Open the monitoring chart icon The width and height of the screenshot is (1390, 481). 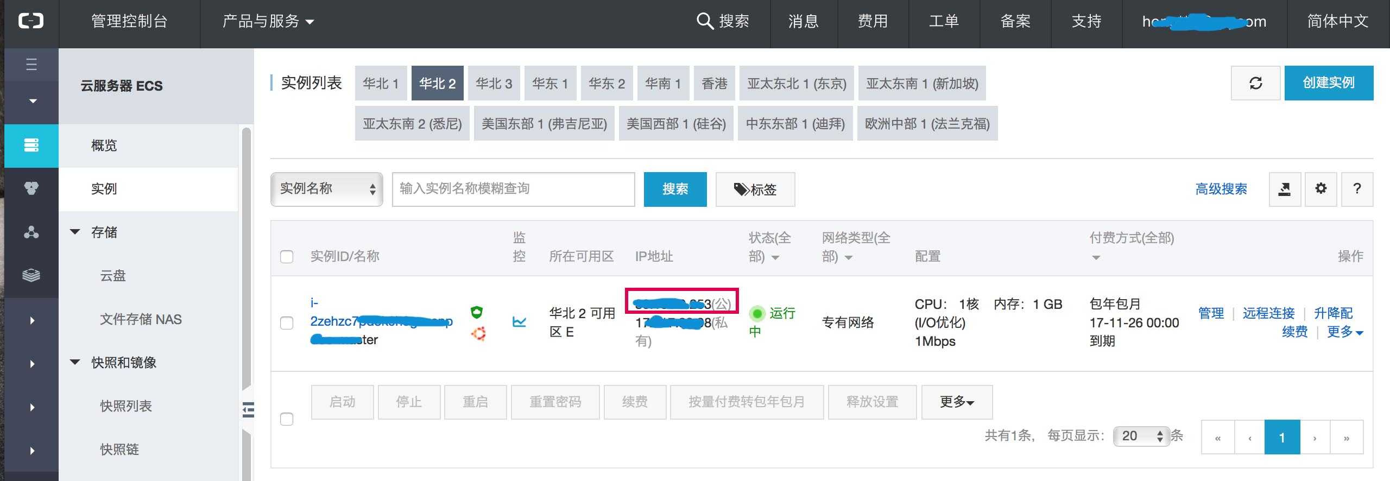pos(519,322)
